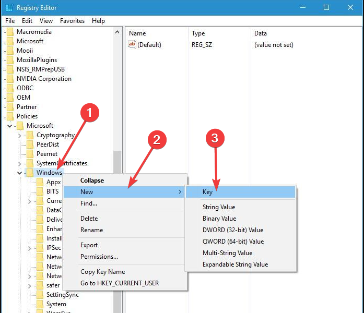Choose Key from the New submenu

[x=207, y=192]
